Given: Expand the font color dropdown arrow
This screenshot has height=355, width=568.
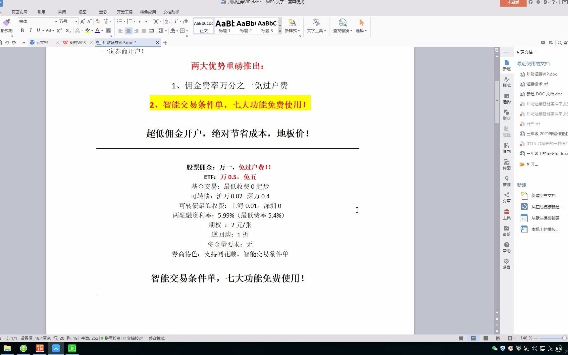Looking at the screenshot, I should (102, 31).
